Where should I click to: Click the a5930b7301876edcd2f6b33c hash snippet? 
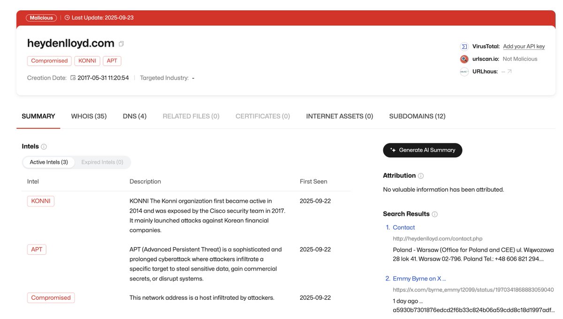click(x=473, y=310)
